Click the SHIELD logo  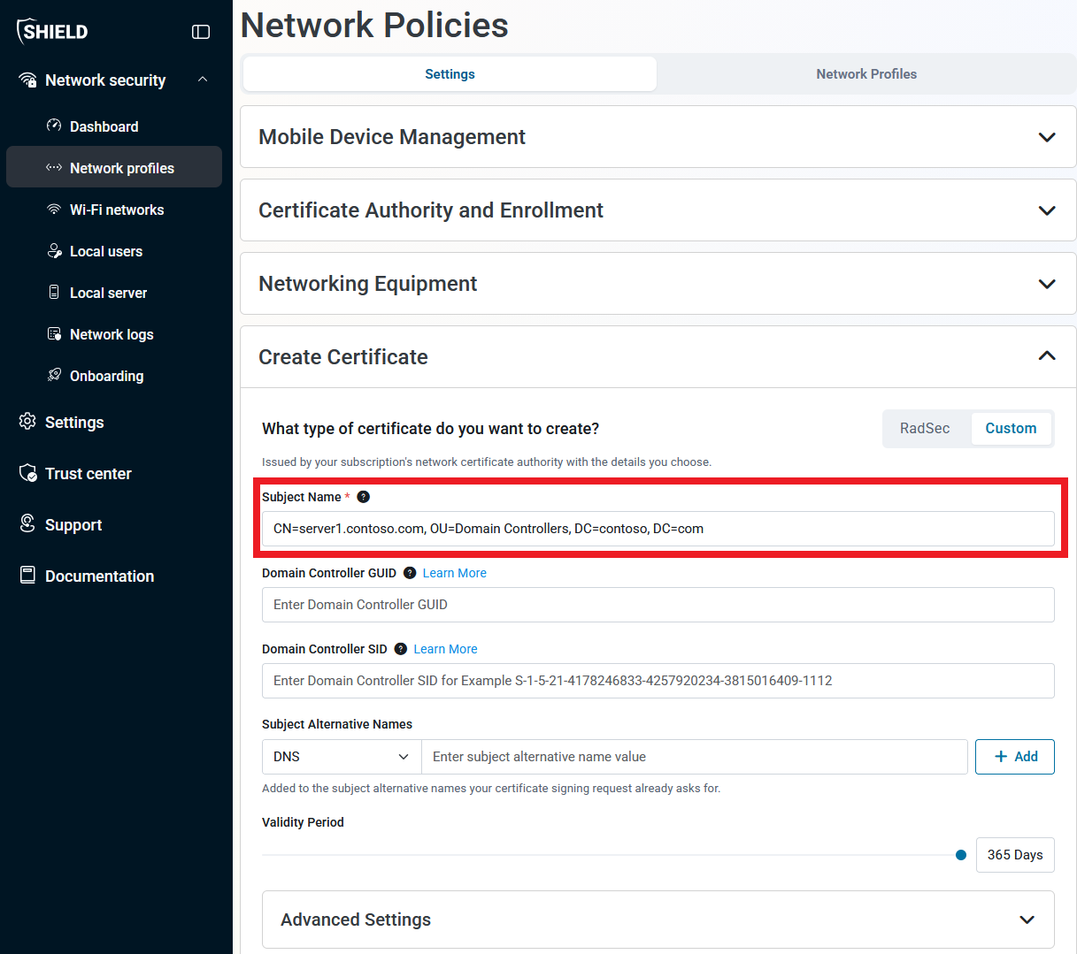point(52,31)
